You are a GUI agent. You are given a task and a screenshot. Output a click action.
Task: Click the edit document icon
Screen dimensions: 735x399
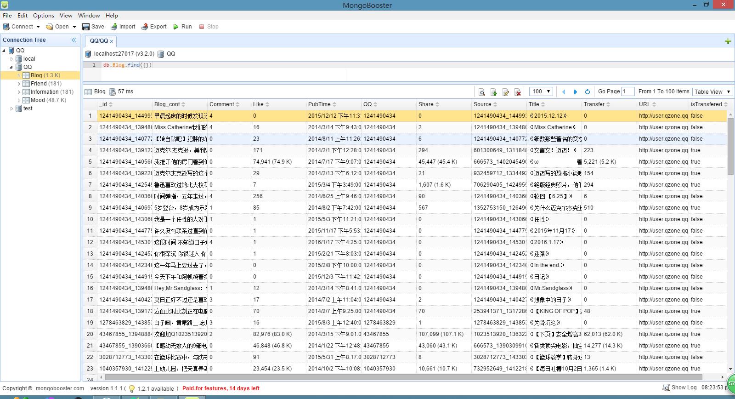coord(506,92)
